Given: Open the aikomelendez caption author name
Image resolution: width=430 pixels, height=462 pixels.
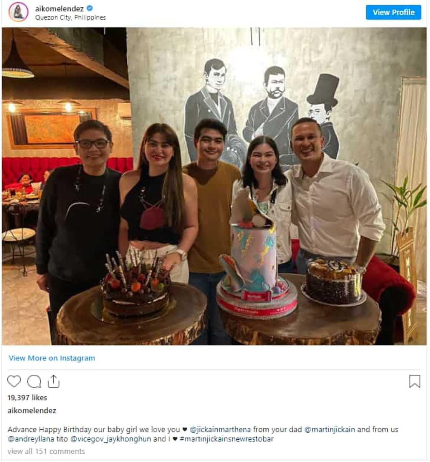Looking at the screenshot, I should [x=32, y=411].
